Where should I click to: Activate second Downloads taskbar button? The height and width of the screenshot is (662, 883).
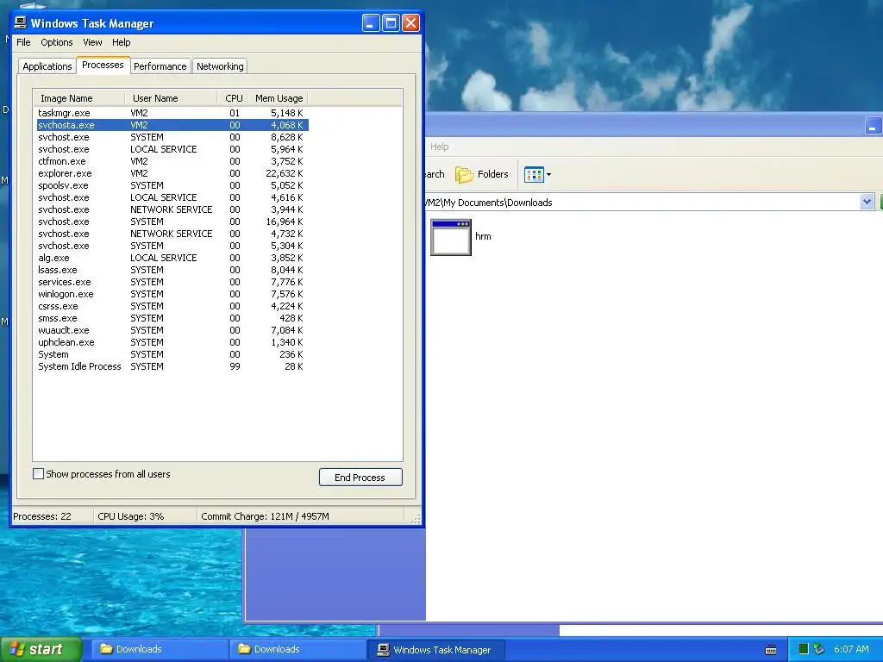tap(297, 649)
